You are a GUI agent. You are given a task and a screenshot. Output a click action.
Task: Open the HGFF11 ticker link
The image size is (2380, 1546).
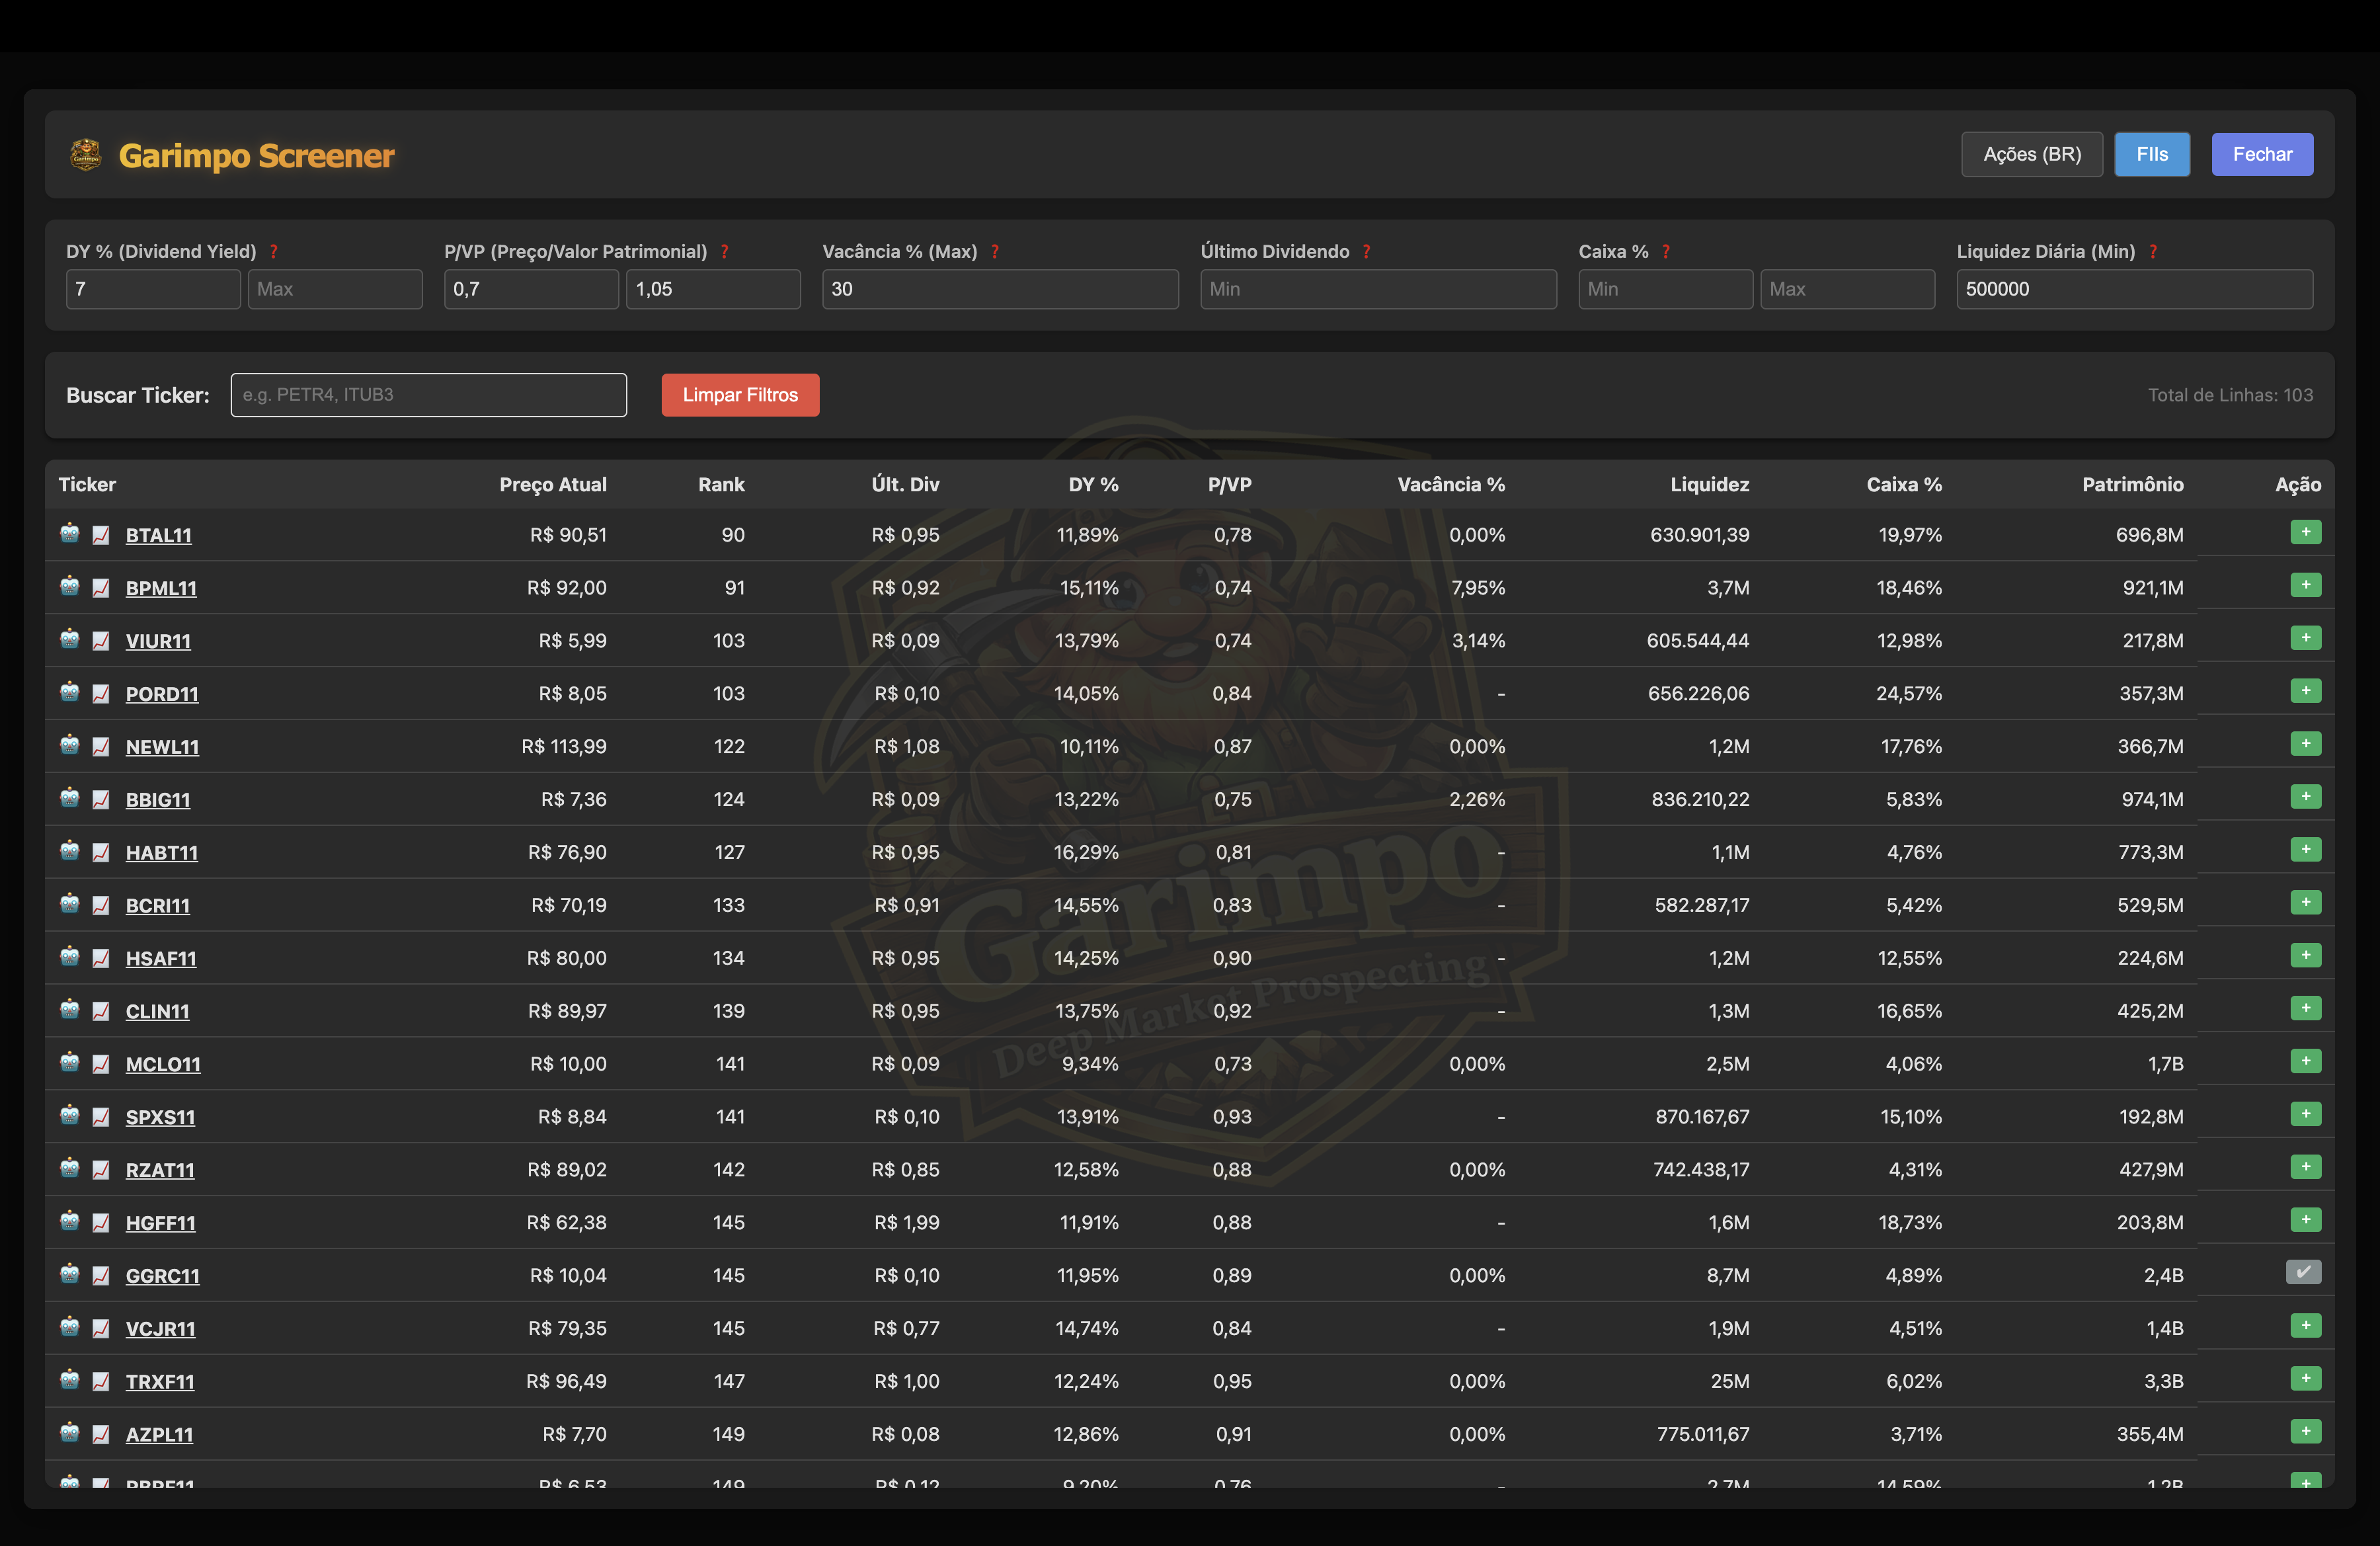(x=160, y=1223)
